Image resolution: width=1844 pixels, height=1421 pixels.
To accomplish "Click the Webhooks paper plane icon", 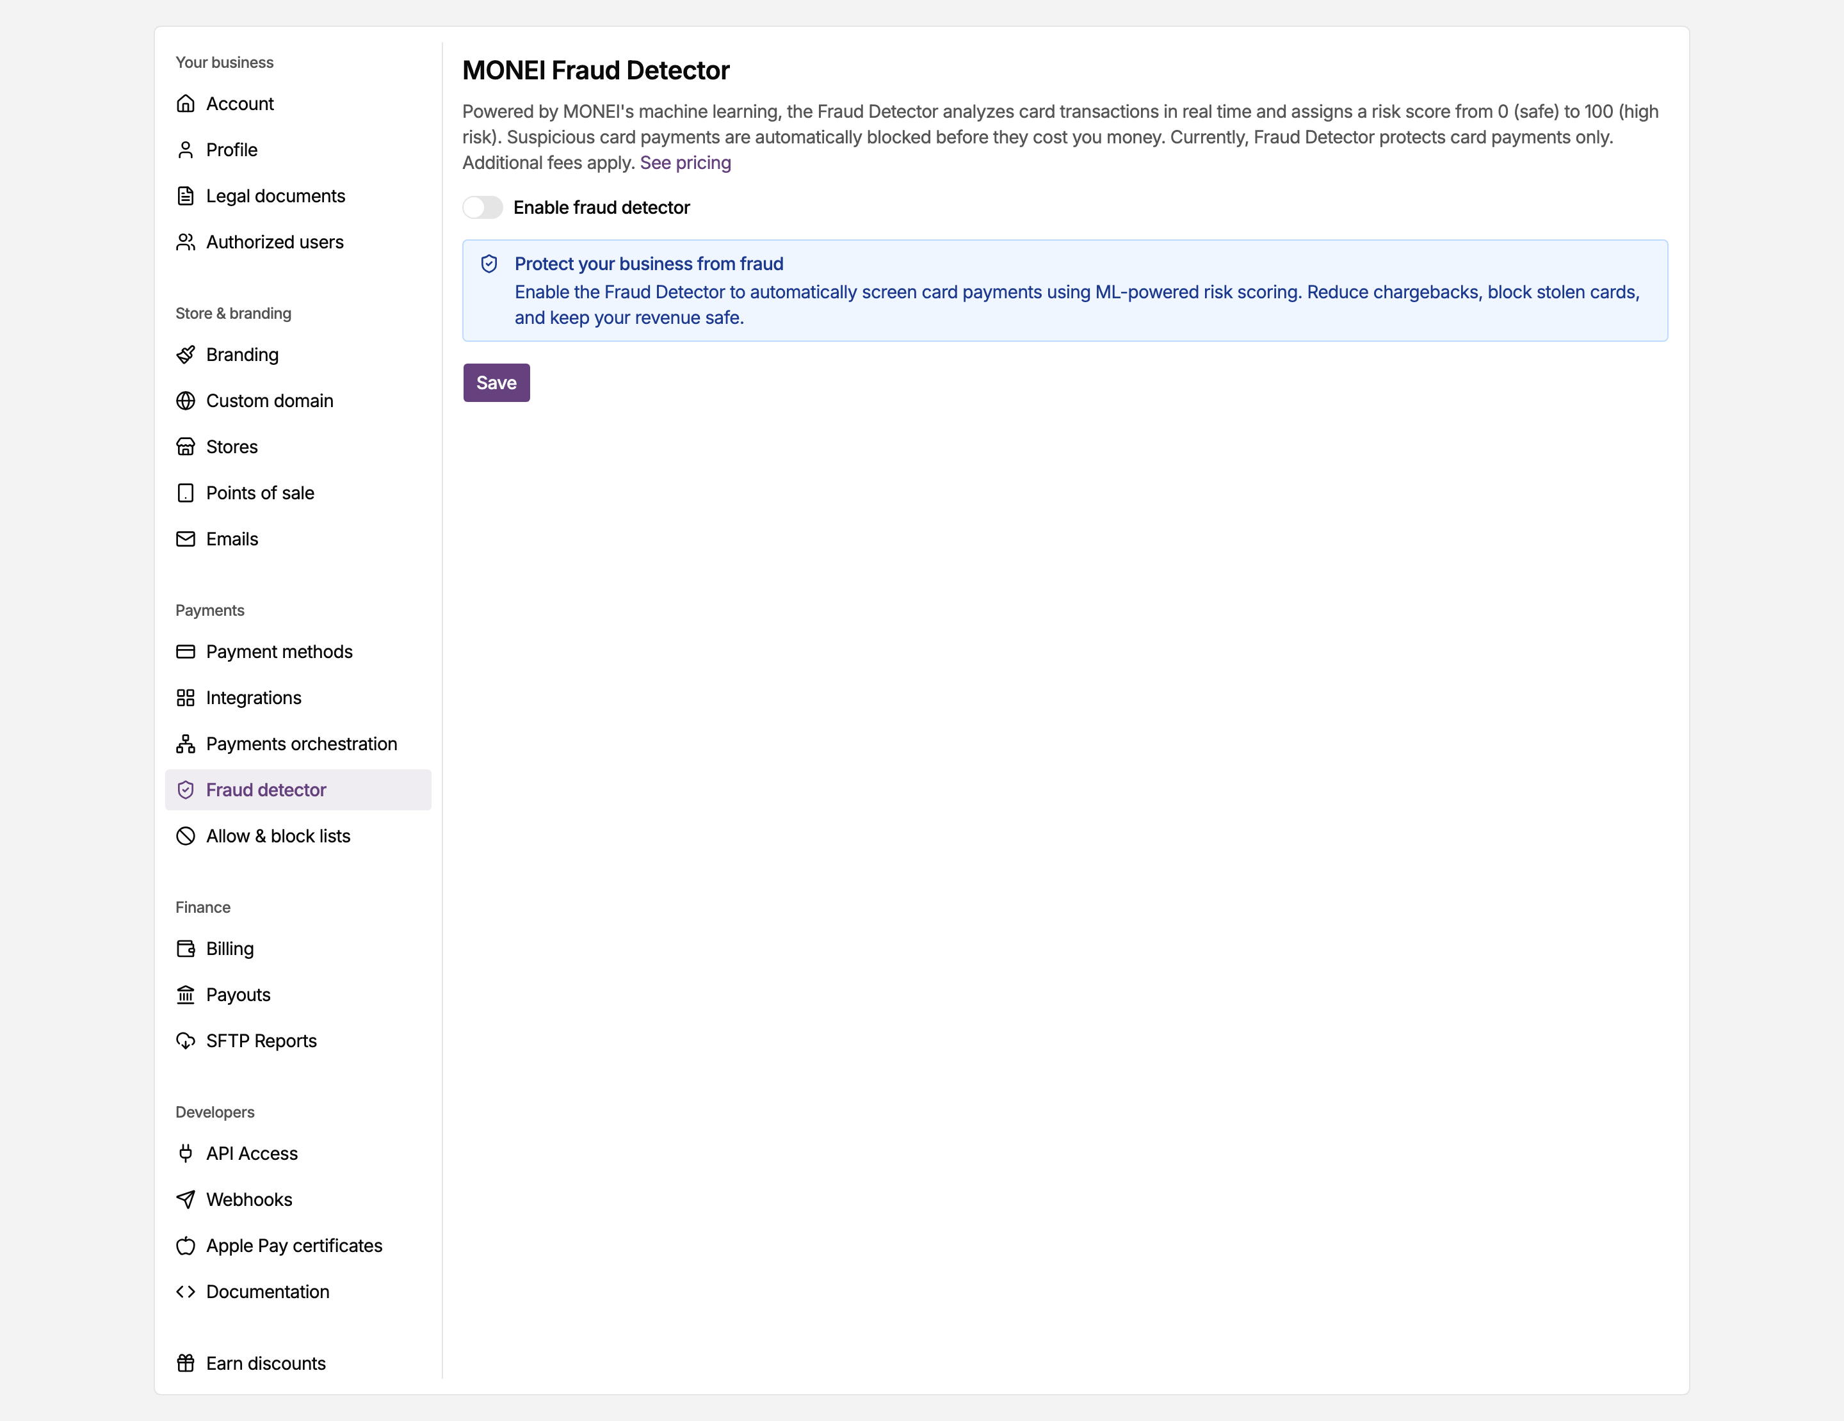I will 186,1200.
